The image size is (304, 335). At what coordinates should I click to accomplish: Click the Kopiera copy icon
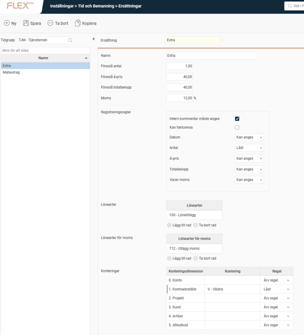click(x=78, y=23)
